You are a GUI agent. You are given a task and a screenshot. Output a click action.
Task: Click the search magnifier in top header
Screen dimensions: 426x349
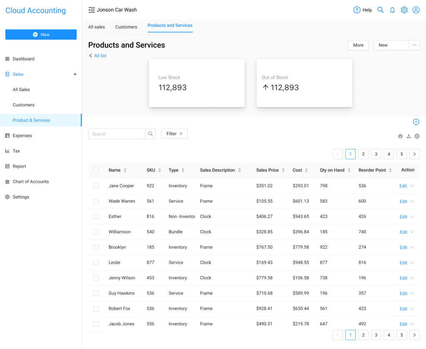pyautogui.click(x=380, y=10)
